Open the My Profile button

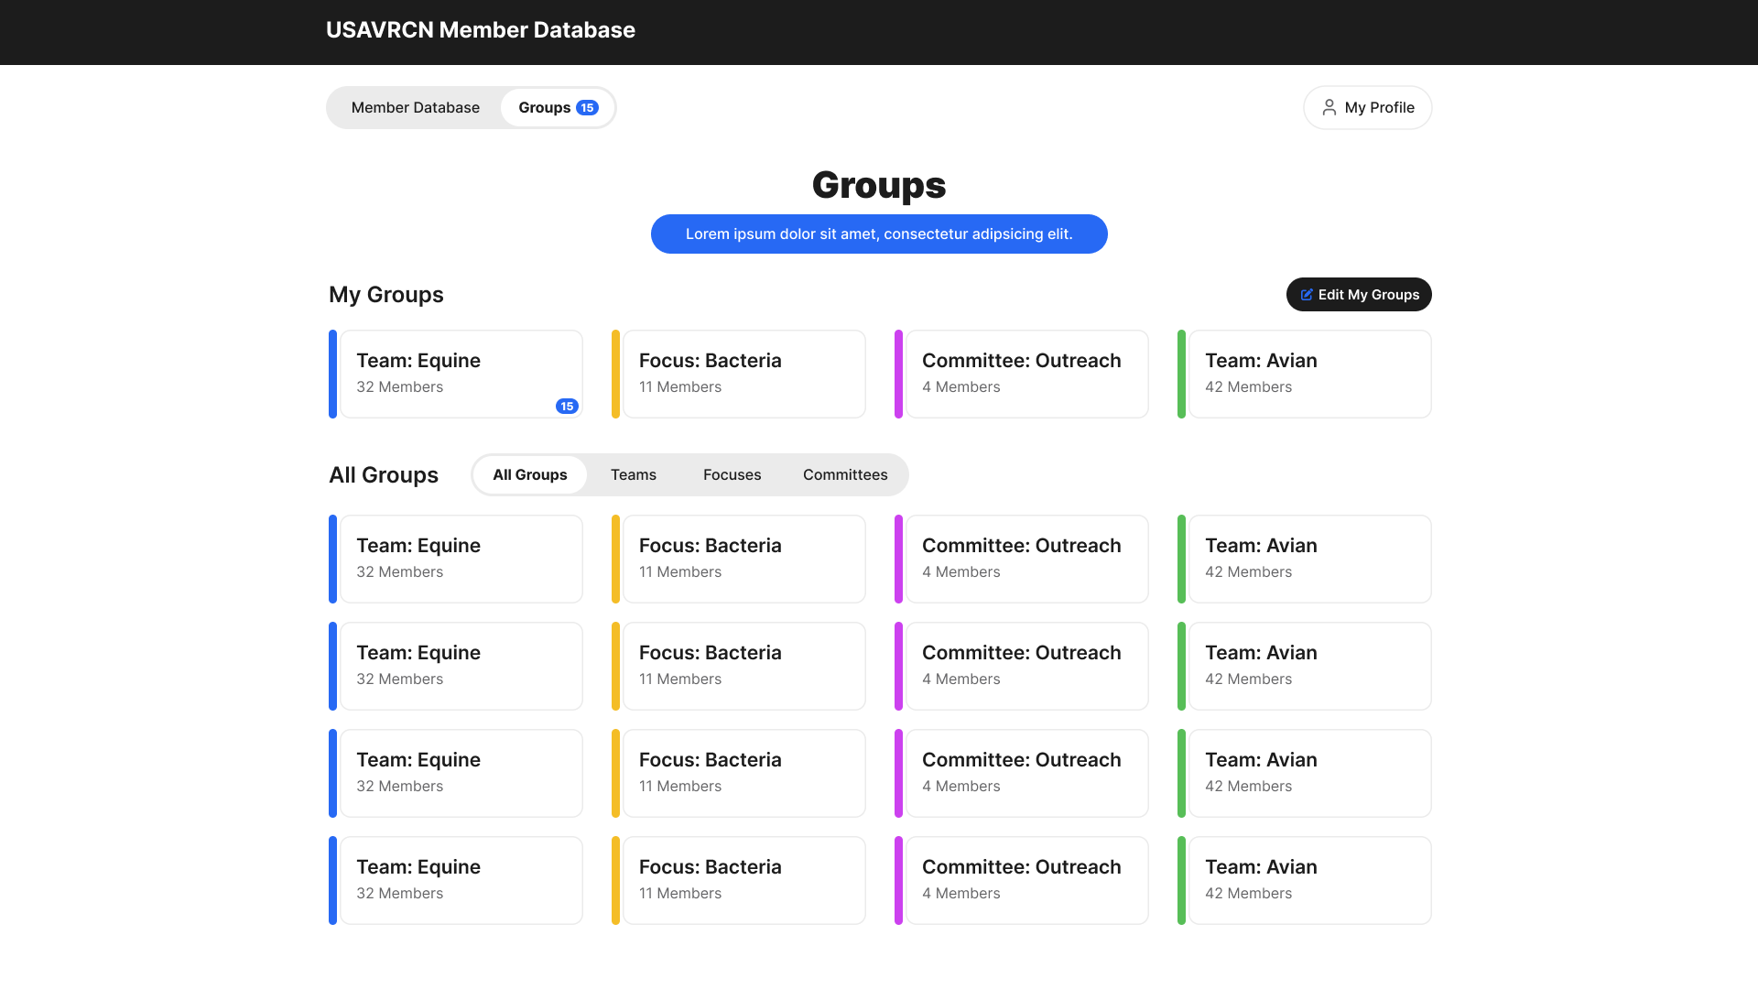pyautogui.click(x=1367, y=108)
